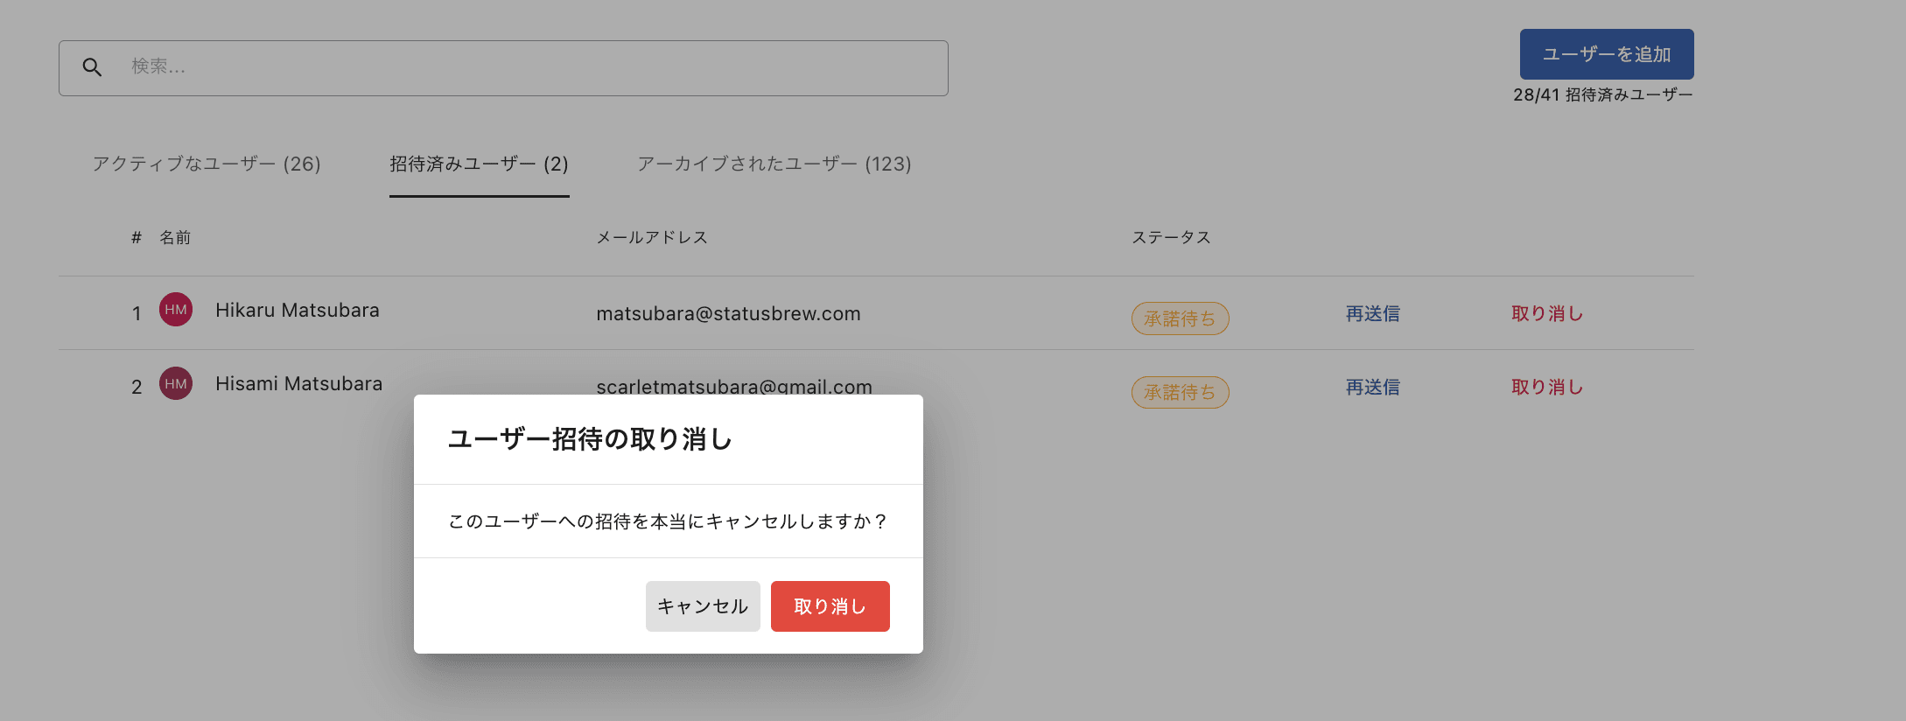
Task: Click 承諾待ち badge in first row
Action: click(1180, 318)
